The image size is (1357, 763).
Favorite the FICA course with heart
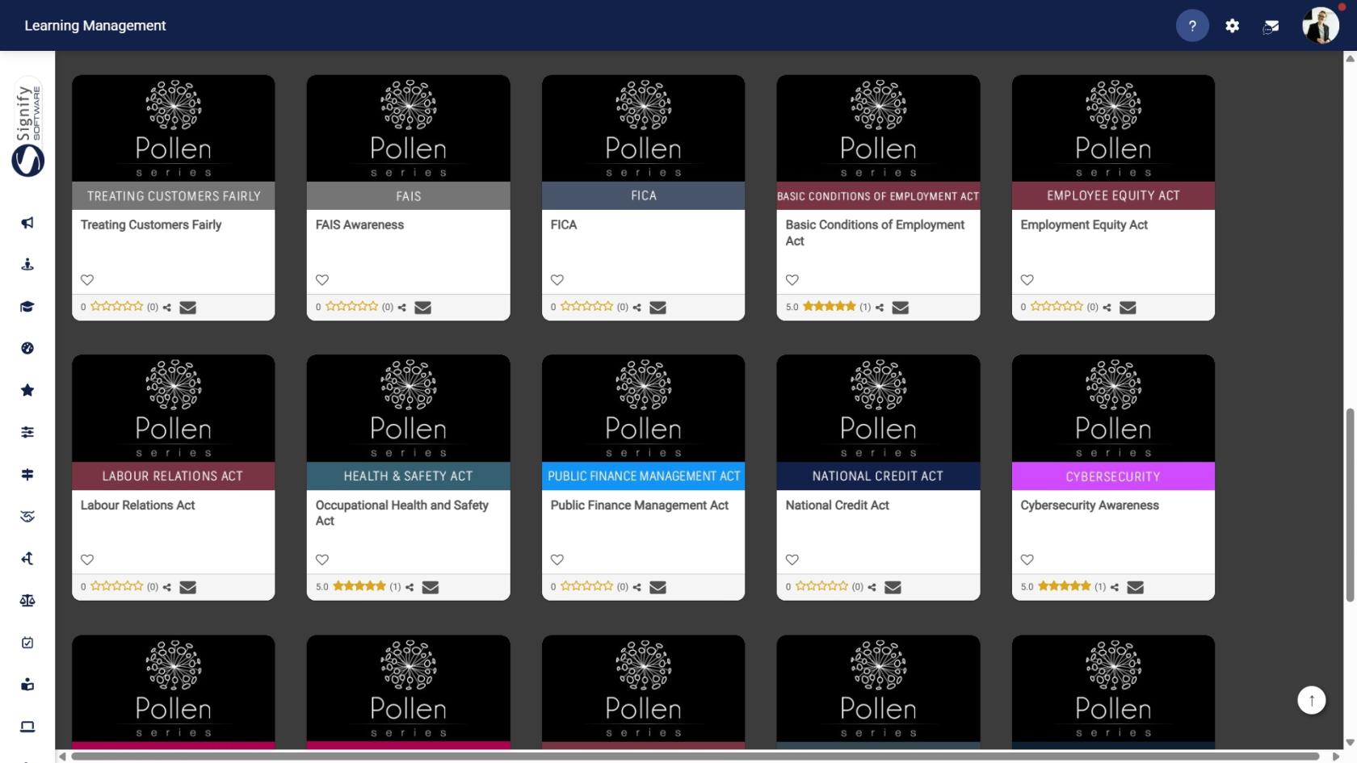tap(557, 280)
